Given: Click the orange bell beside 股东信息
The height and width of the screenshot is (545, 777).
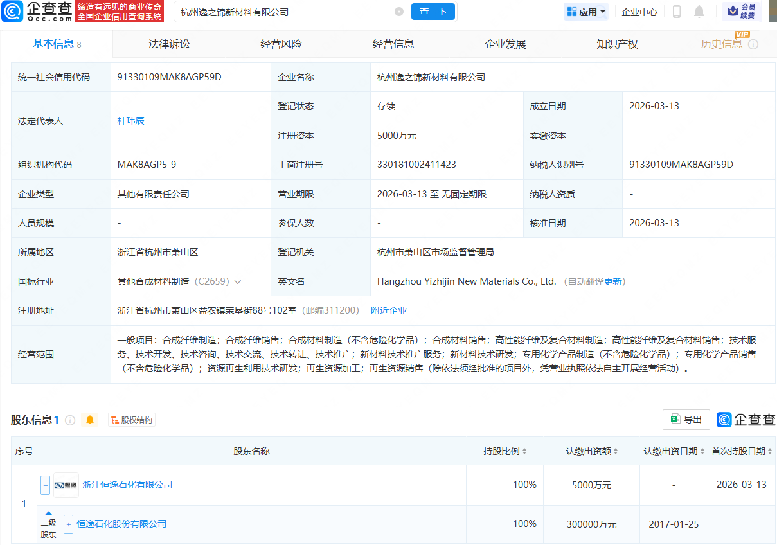Looking at the screenshot, I should tap(90, 420).
